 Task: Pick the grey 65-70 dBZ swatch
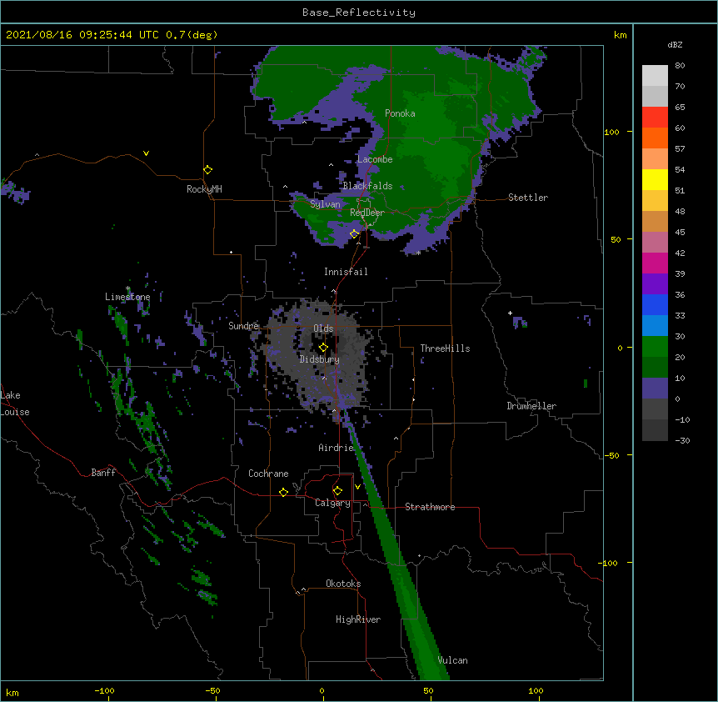[x=655, y=96]
